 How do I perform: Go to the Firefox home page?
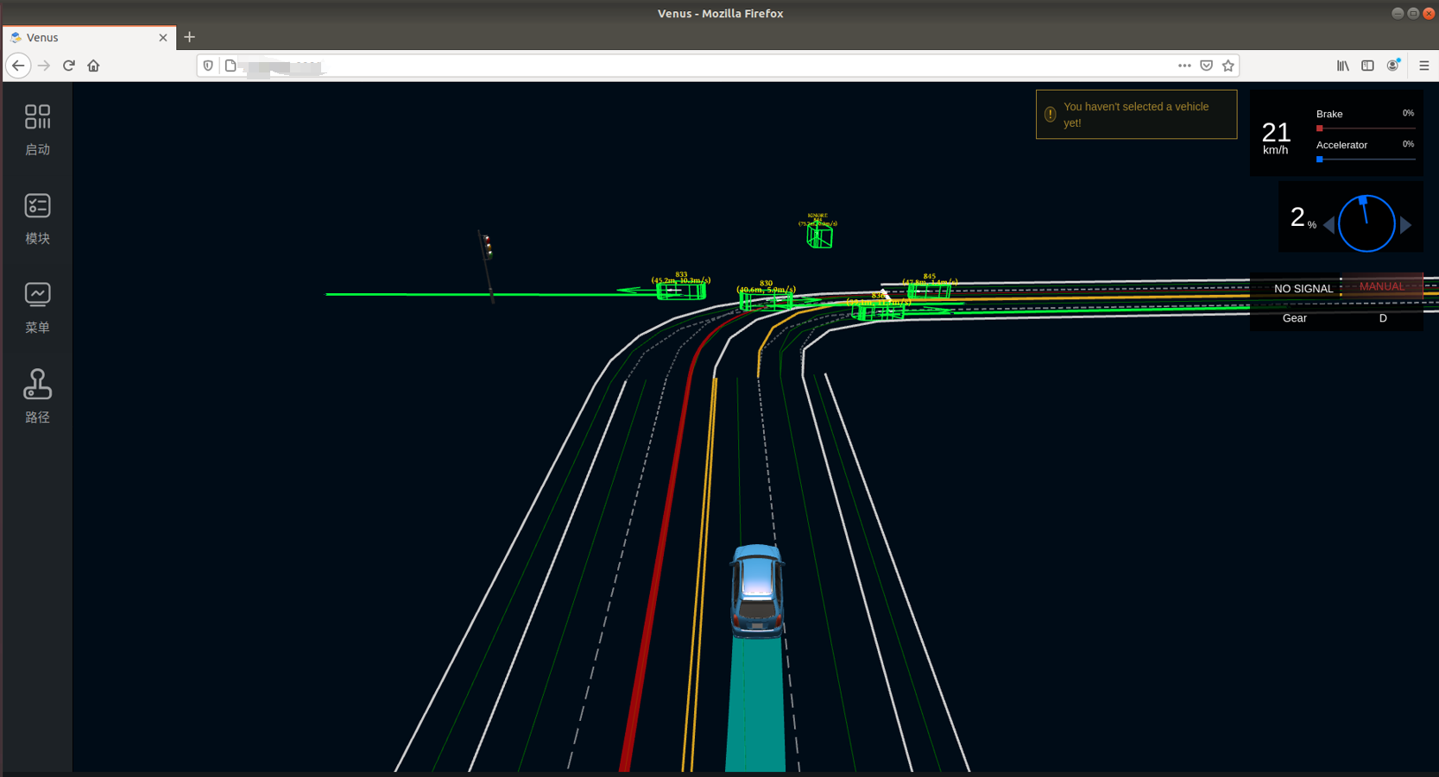[93, 66]
